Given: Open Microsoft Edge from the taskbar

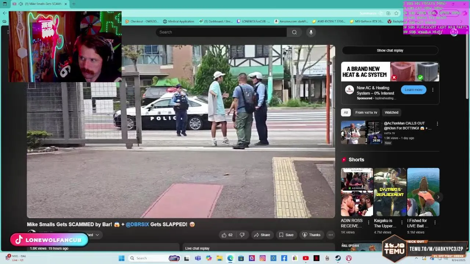Looking at the screenshot, I should point(230,258).
